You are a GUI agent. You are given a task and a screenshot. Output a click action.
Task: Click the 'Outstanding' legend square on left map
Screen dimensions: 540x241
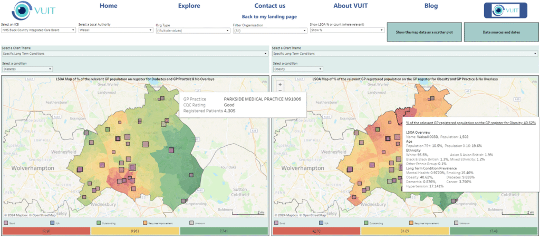98,223
